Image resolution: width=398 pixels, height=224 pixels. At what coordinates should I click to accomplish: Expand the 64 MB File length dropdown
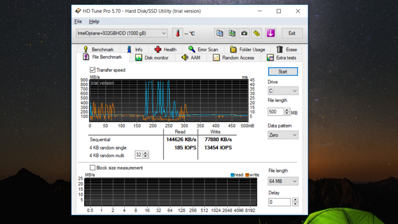(283, 181)
